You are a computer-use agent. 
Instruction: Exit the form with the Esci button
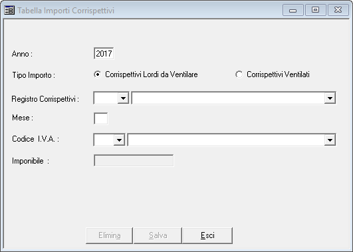(207, 235)
